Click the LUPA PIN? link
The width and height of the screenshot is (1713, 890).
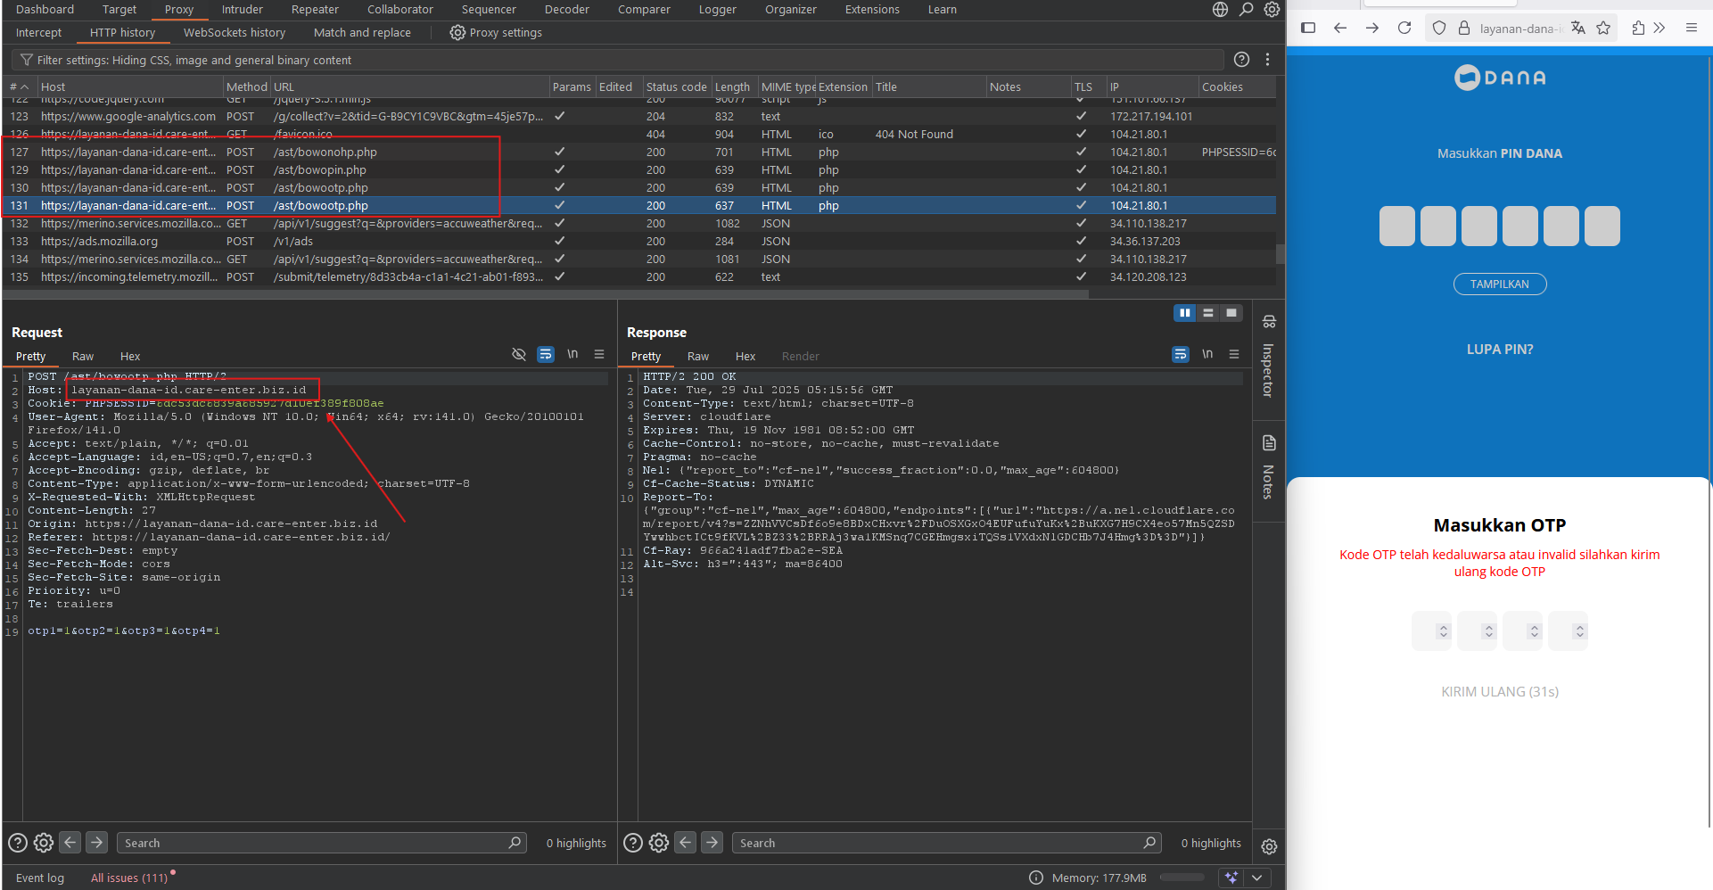click(x=1500, y=350)
